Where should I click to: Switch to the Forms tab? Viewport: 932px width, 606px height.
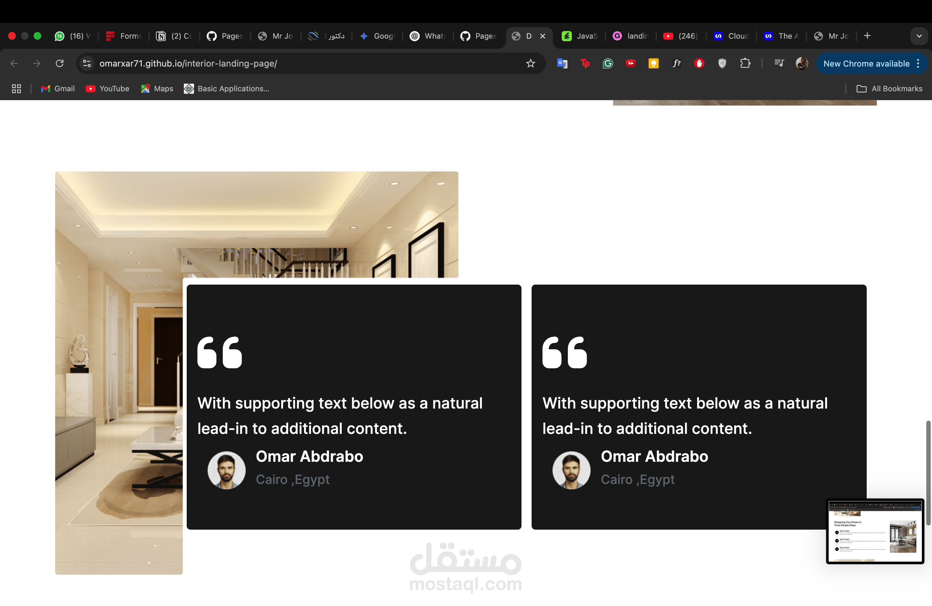click(x=123, y=36)
